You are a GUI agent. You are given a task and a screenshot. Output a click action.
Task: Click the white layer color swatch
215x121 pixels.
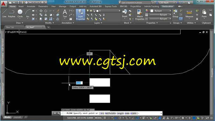pyautogui.click(x=97, y=11)
